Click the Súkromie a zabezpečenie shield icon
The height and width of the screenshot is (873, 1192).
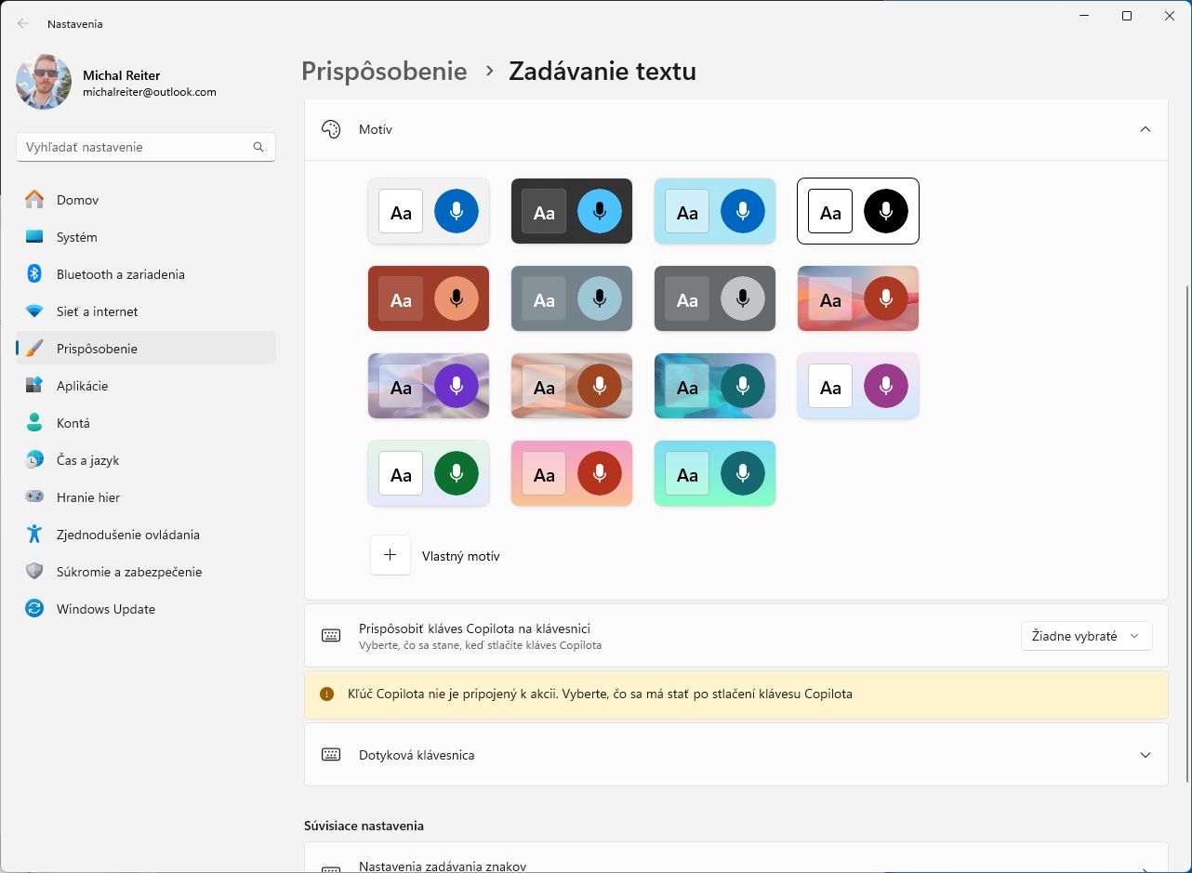tap(34, 572)
